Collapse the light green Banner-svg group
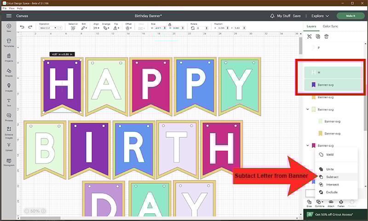Screen dimensions: 368x221 tap(308, 109)
